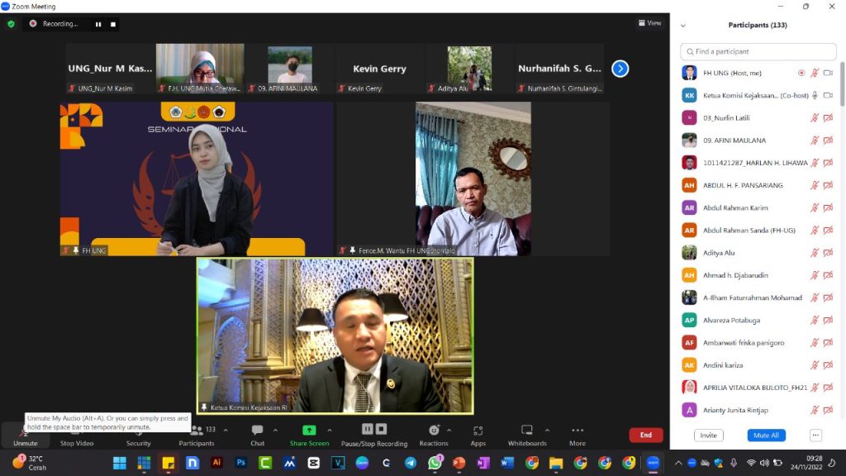The width and height of the screenshot is (846, 476).
Task: Open the Participants button showing 133
Action: [197, 435]
